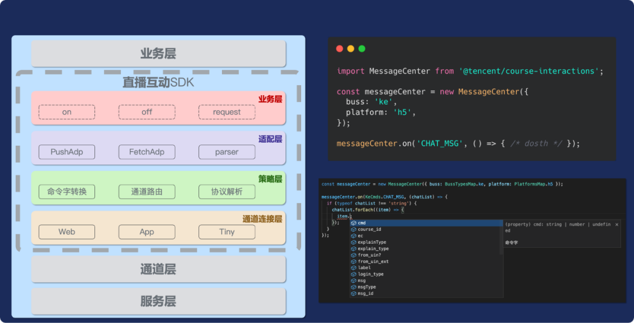Click the dashed 'on' box
Viewport: 634px width, 323px height.
click(x=67, y=112)
